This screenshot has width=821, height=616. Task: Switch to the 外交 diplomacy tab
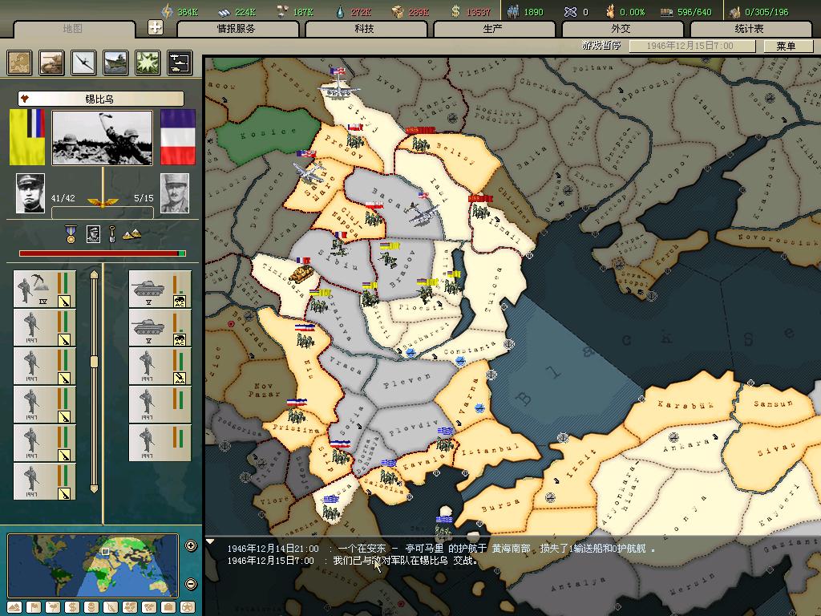621,29
